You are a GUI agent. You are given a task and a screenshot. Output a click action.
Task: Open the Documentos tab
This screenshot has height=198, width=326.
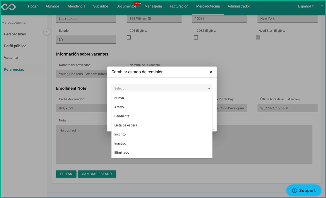pos(127,6)
